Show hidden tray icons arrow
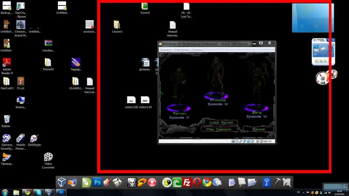 click(304, 193)
